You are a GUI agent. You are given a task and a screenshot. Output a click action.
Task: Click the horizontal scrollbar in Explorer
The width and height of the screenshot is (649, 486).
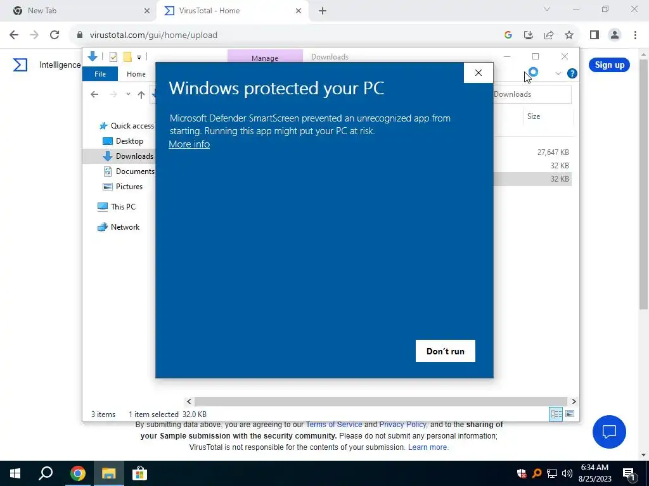(x=380, y=401)
